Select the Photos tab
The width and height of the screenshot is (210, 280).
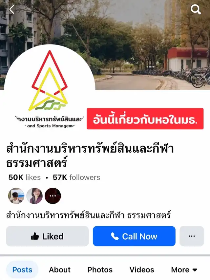(100, 270)
